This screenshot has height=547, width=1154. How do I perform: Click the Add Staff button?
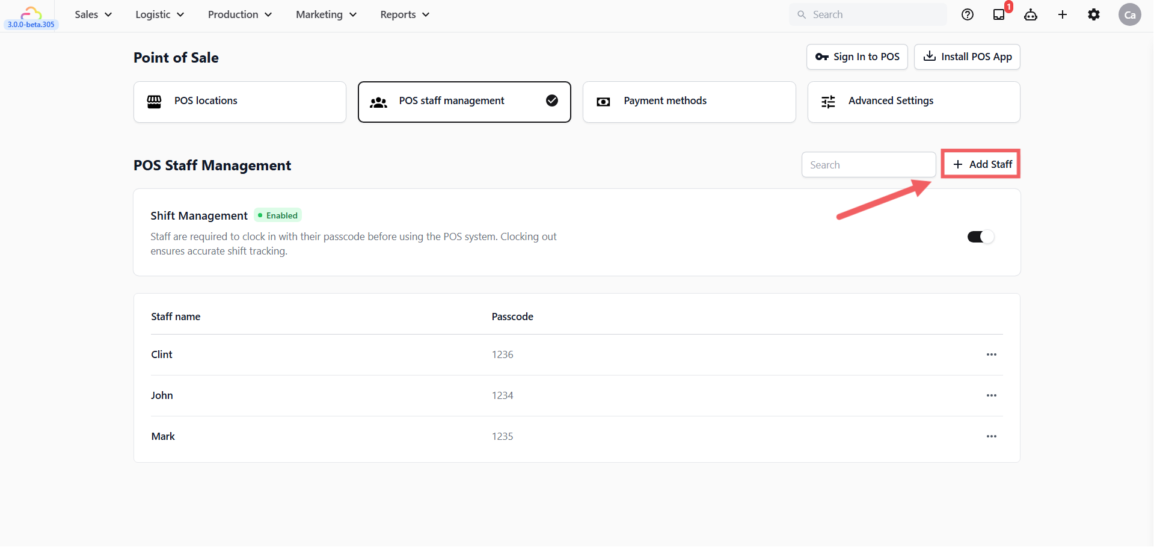(981, 164)
